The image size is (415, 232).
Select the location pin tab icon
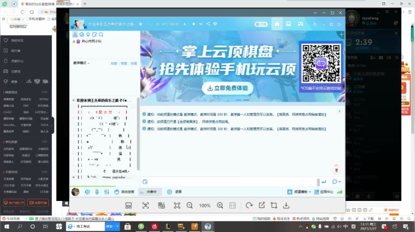(88, 34)
